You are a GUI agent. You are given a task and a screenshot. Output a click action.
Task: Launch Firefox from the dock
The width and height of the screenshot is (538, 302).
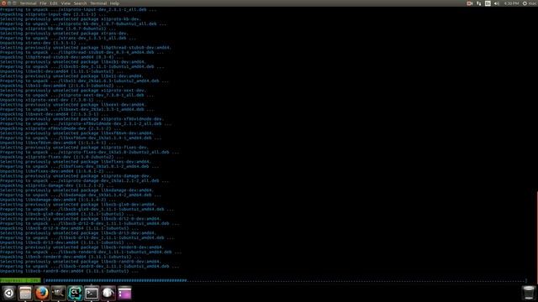point(41,293)
